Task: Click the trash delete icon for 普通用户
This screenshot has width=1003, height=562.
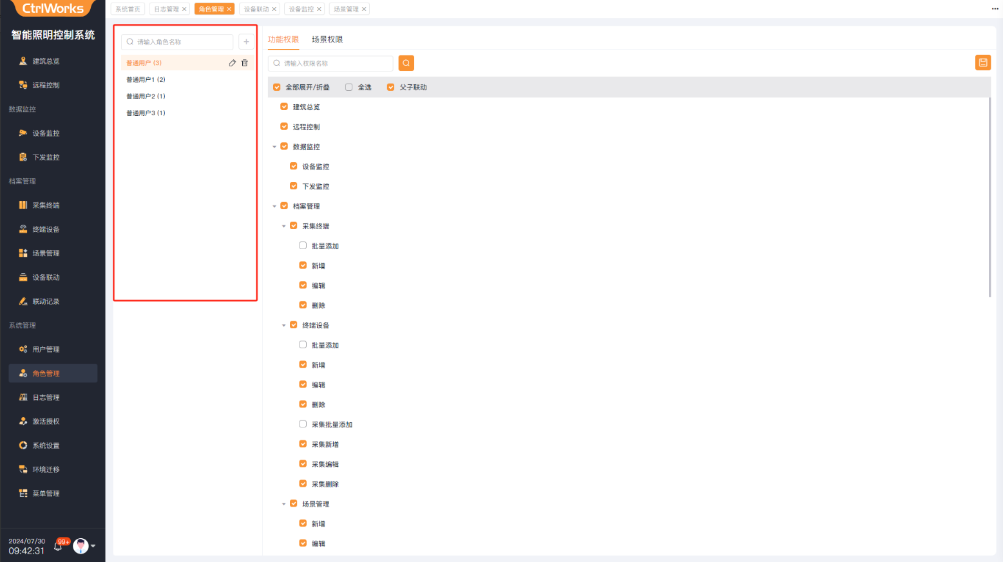Action: pyautogui.click(x=245, y=63)
